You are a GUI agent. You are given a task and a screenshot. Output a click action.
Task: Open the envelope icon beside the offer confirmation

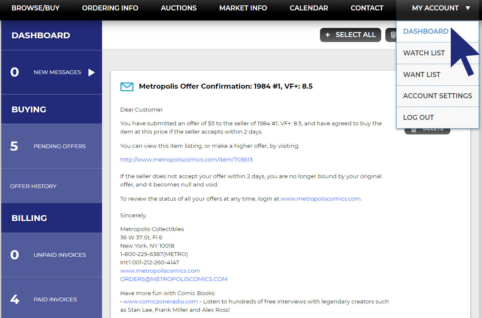pyautogui.click(x=127, y=87)
